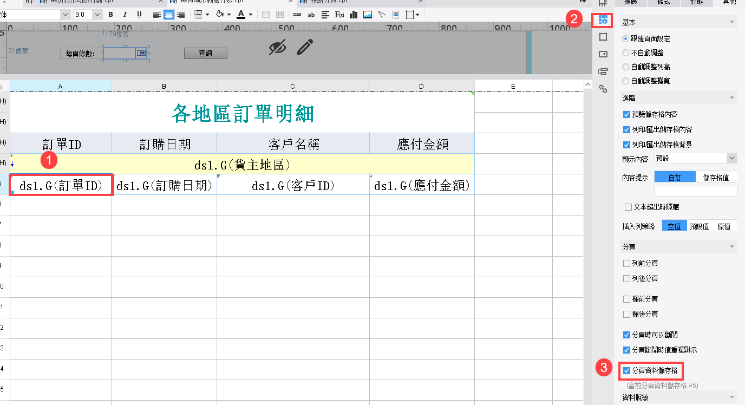
Task: Toggle 分頁時可以斷開 checkbox
Action: pos(627,335)
